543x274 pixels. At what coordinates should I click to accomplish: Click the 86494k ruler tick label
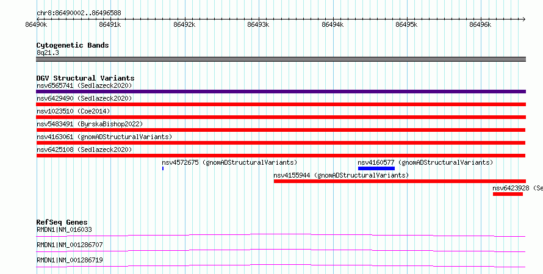click(333, 24)
